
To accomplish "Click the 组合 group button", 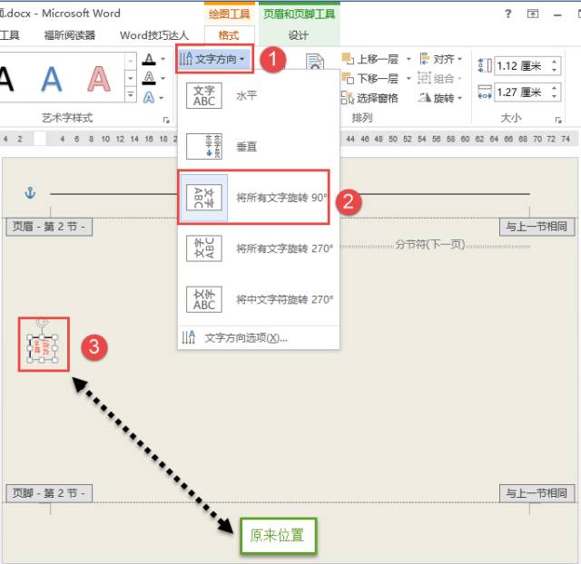I will coord(440,79).
